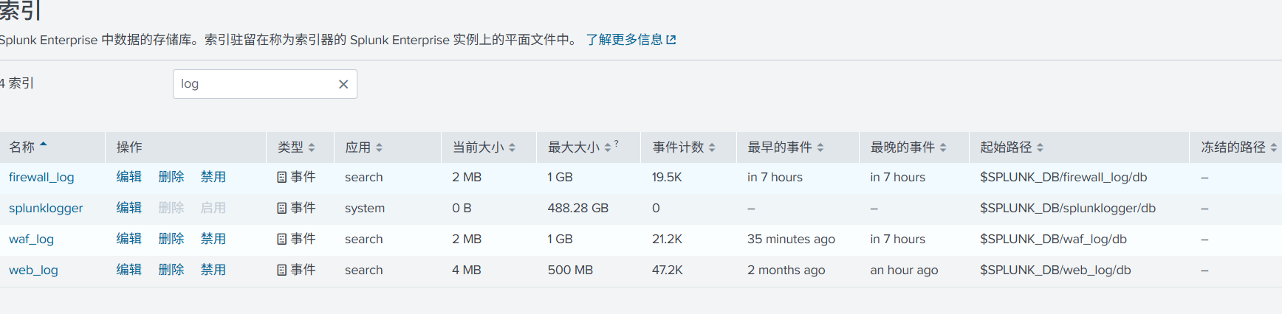
Task: Click 删除 to delete web_log index
Action: pyautogui.click(x=171, y=270)
